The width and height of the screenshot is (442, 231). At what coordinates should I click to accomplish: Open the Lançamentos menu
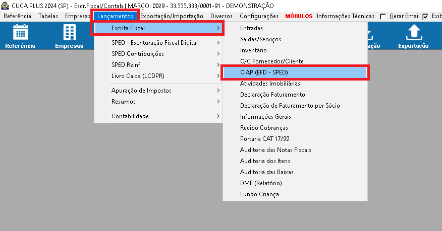pyautogui.click(x=115, y=16)
